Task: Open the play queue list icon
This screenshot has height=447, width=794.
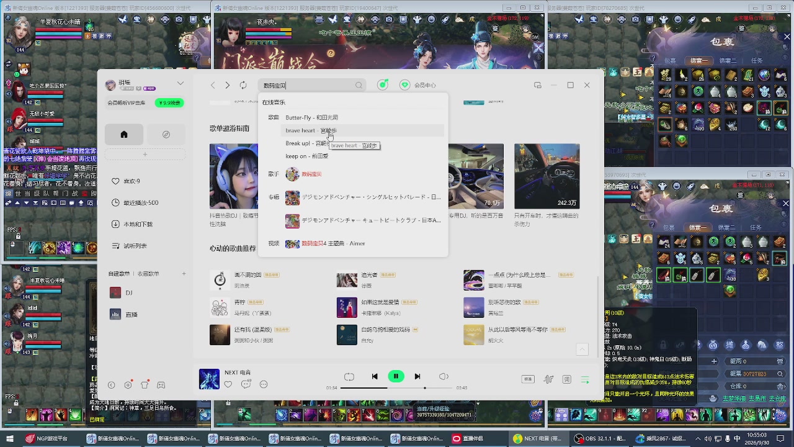Action: tap(585, 379)
